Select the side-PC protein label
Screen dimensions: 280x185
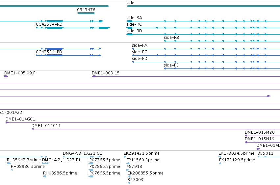tap(140, 52)
